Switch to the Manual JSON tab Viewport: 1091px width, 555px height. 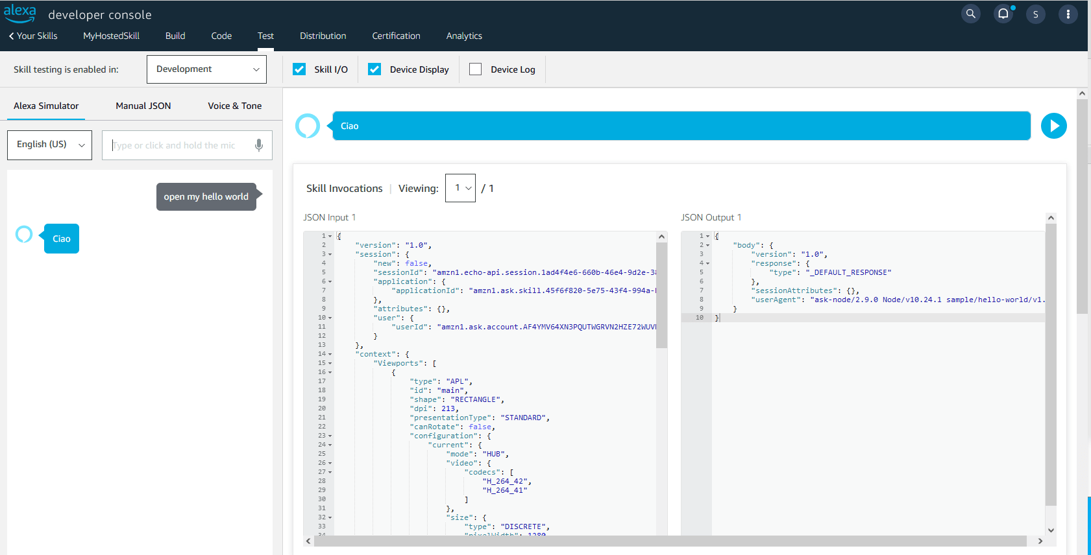click(x=143, y=106)
